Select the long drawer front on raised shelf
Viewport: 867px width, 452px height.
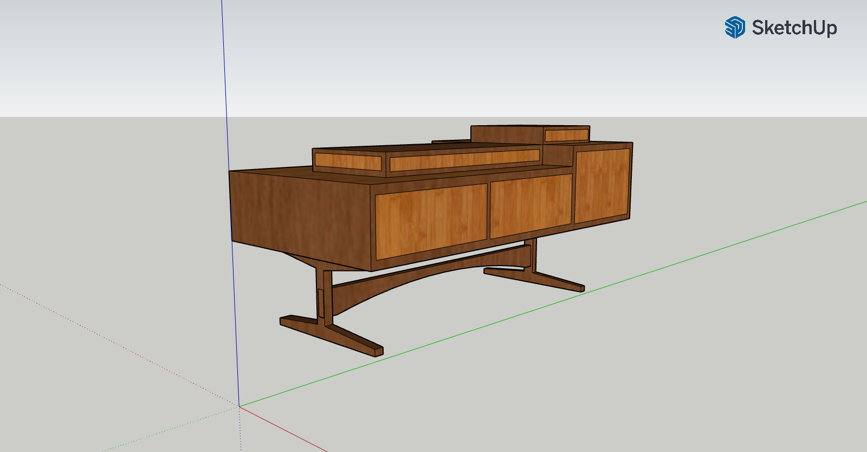(465, 160)
